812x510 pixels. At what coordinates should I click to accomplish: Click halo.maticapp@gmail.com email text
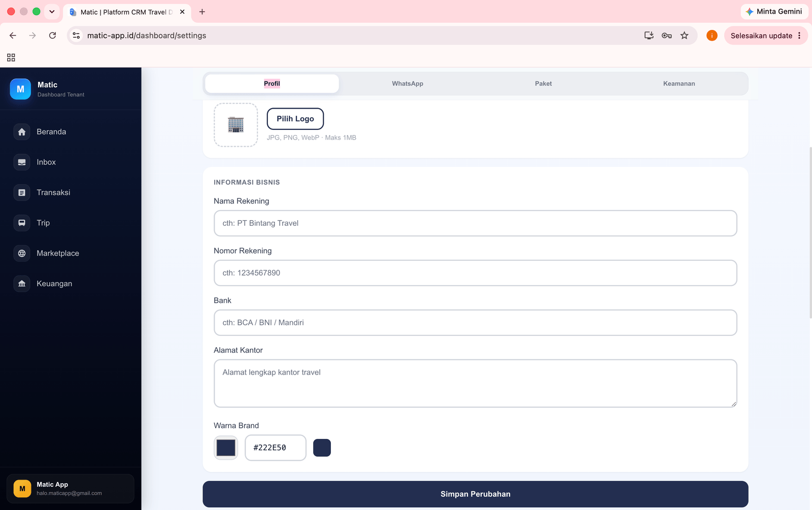pos(69,493)
